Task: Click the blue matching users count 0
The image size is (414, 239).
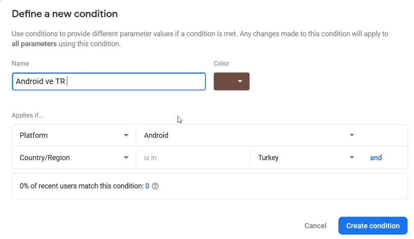Action: click(x=147, y=186)
